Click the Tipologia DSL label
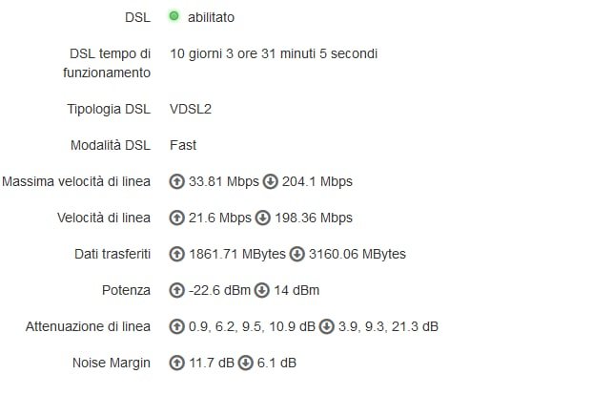 pyautogui.click(x=111, y=109)
